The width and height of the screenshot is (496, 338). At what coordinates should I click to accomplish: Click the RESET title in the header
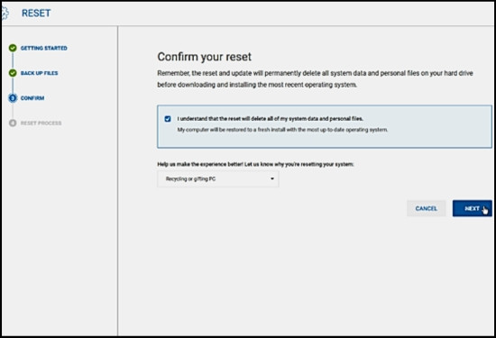tap(36, 13)
